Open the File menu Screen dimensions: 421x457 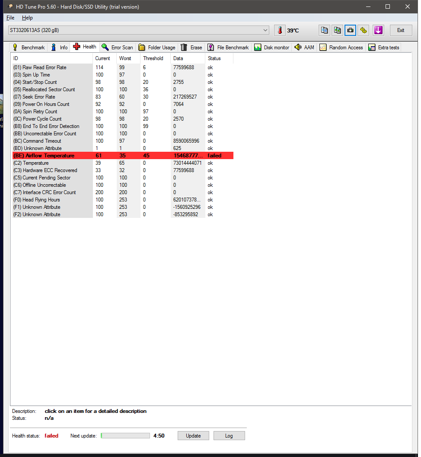tap(10, 18)
